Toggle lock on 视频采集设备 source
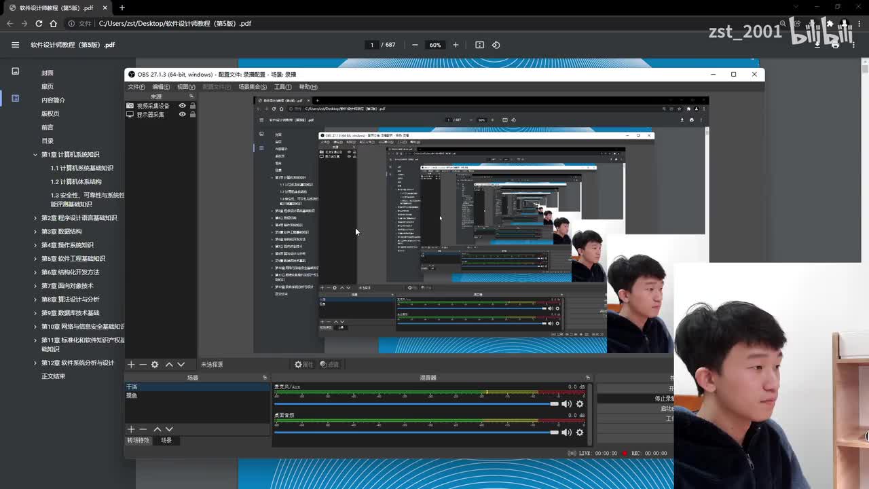The image size is (869, 489). click(x=193, y=106)
